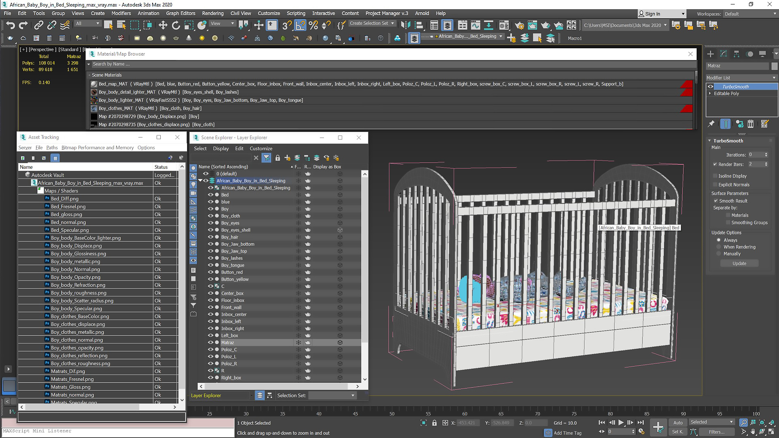
Task: Click the filter funnel icon in Scene Explorer
Action: 267,158
